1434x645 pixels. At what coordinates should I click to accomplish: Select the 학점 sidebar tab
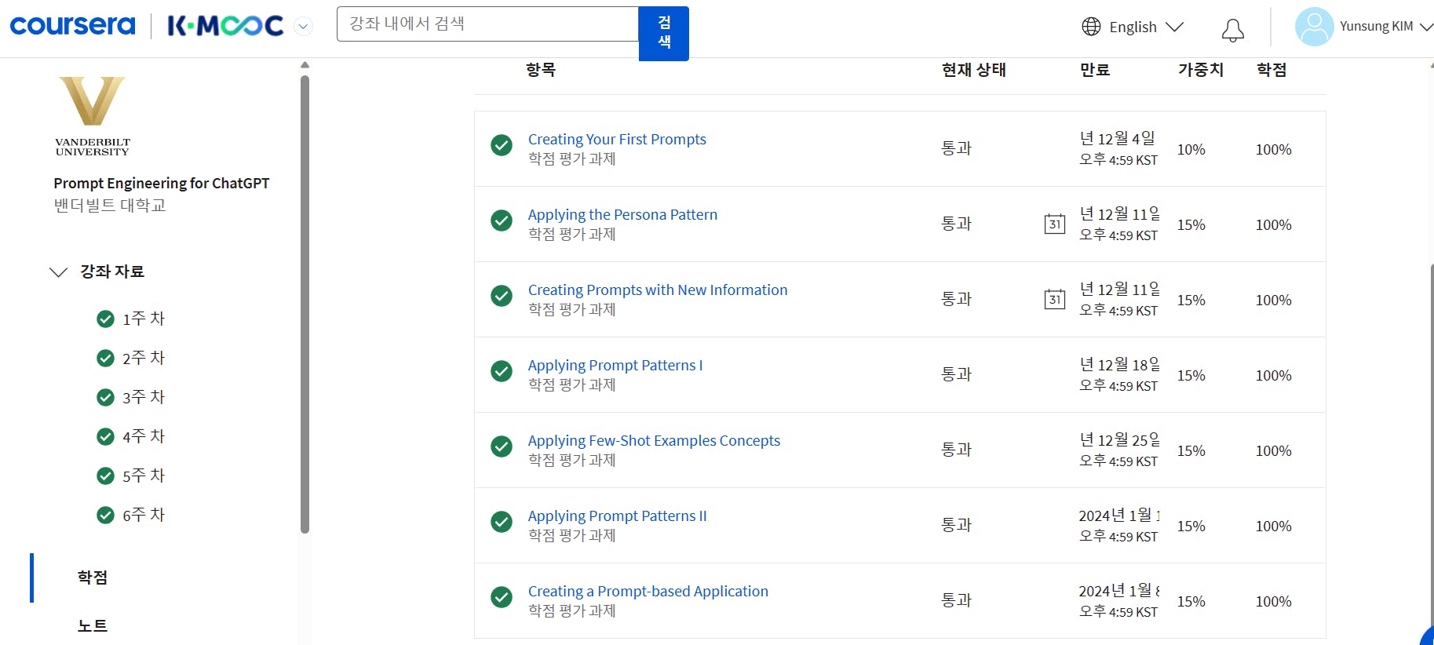pyautogui.click(x=93, y=578)
